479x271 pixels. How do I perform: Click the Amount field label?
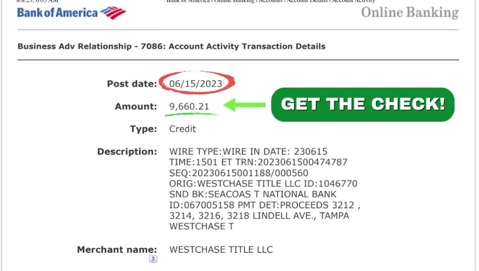tap(136, 107)
